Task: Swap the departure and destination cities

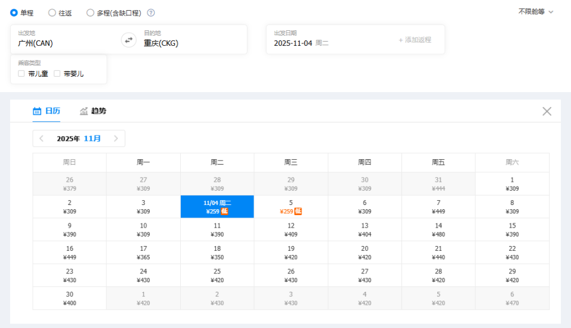Action: click(x=128, y=40)
